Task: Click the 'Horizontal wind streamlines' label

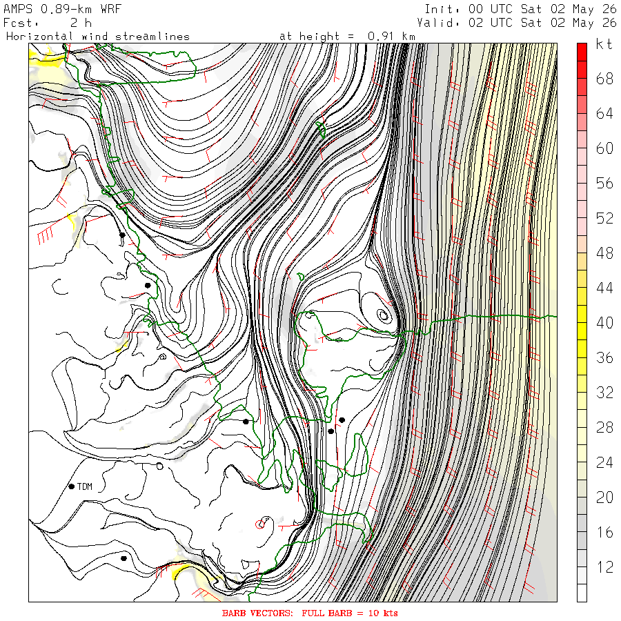Action: click(98, 37)
